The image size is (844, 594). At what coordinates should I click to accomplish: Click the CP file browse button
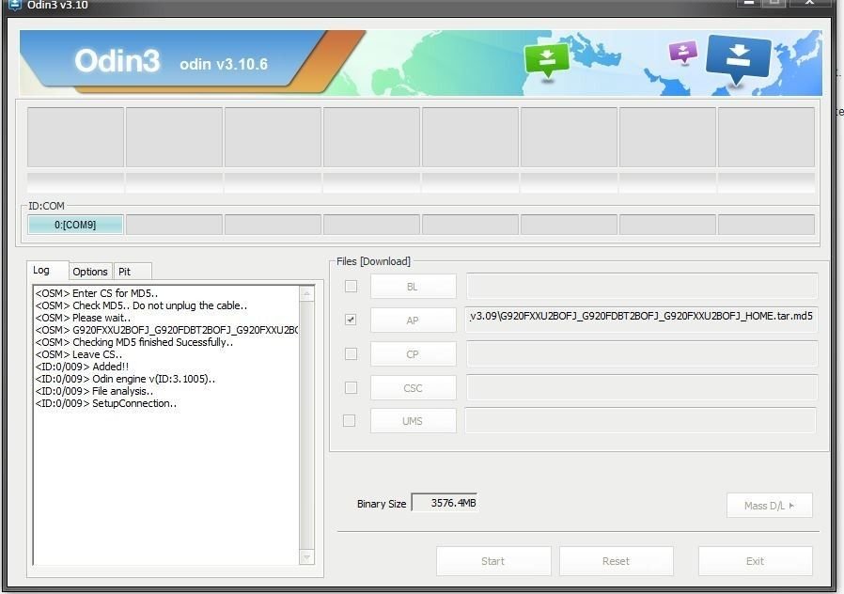[413, 354]
